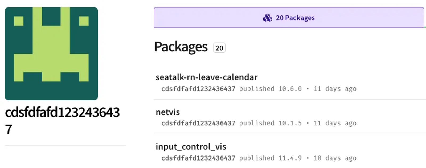
Task: Click publisher name under input_control_vis
Action: [x=198, y=158]
